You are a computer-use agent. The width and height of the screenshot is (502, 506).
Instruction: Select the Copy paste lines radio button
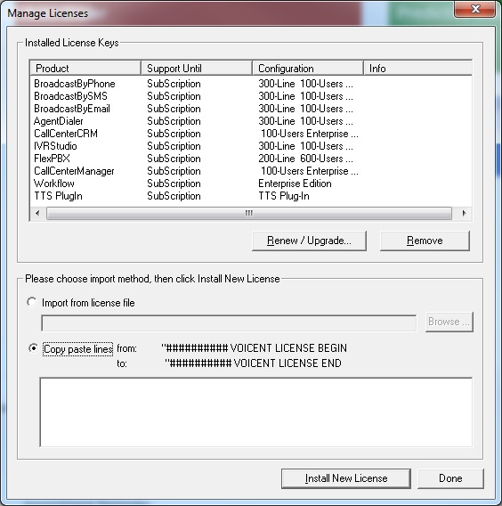click(33, 348)
